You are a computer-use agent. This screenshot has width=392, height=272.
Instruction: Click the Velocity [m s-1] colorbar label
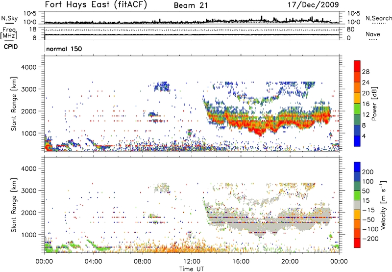click(383, 205)
